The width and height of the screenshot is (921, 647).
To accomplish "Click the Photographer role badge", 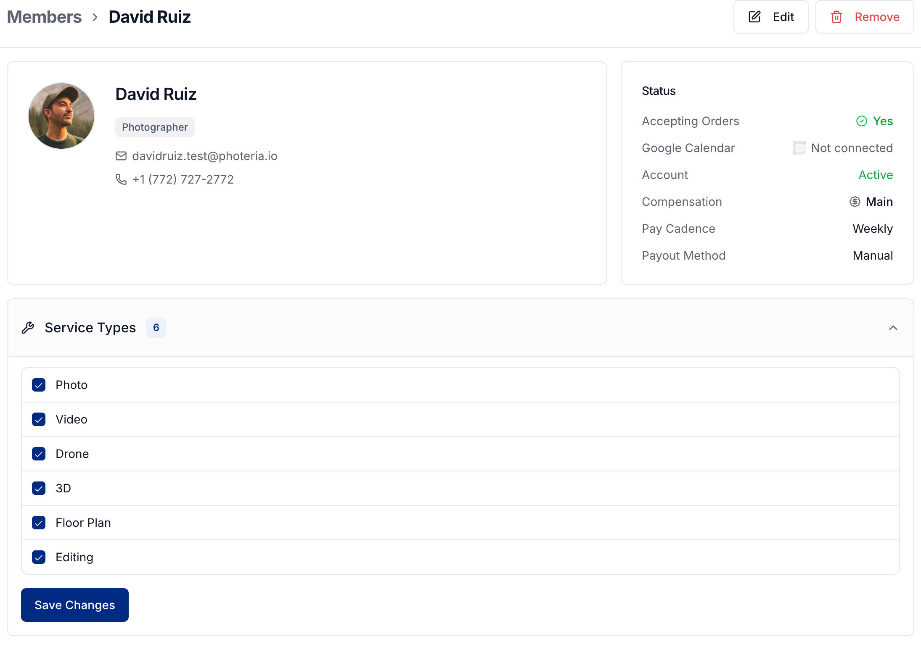I will tap(155, 127).
